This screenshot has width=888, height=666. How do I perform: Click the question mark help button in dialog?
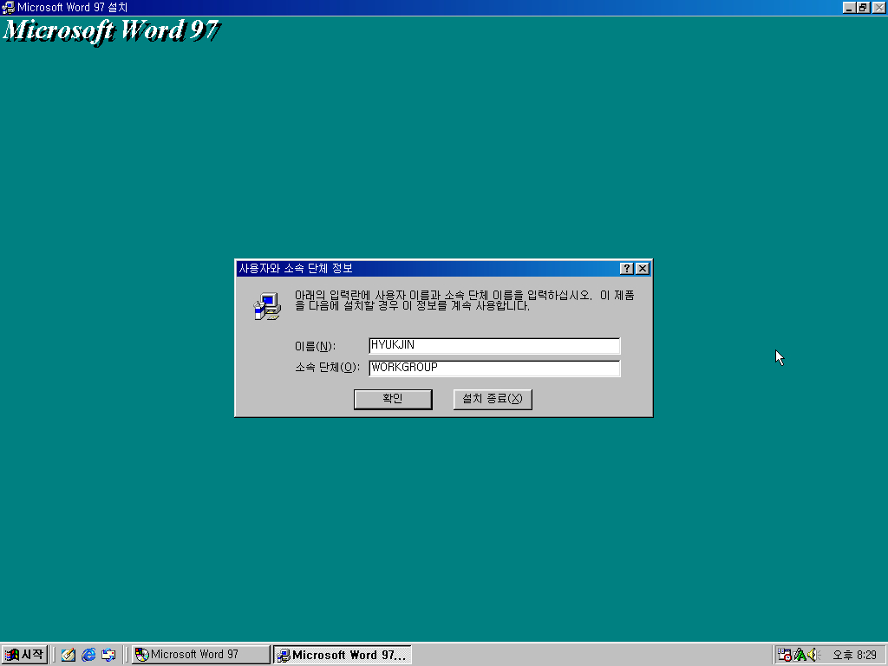[x=626, y=269]
